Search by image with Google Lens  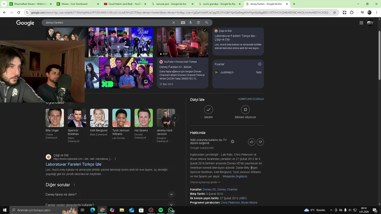coord(198,23)
